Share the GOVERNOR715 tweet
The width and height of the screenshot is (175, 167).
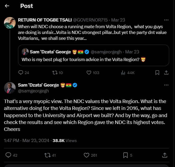coord(166,72)
